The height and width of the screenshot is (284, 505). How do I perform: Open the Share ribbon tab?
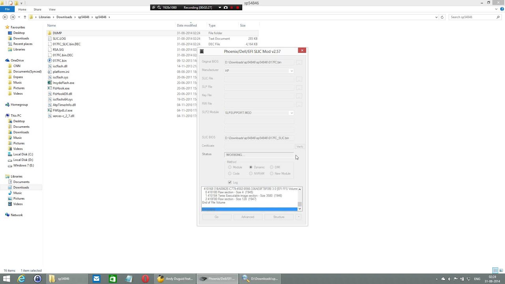pyautogui.click(x=37, y=9)
